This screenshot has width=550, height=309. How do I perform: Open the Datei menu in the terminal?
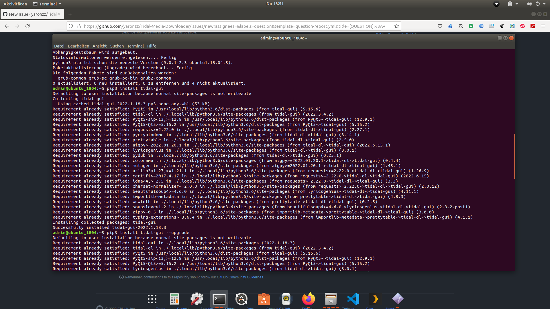59,46
